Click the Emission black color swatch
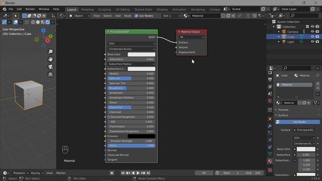 click(141, 136)
